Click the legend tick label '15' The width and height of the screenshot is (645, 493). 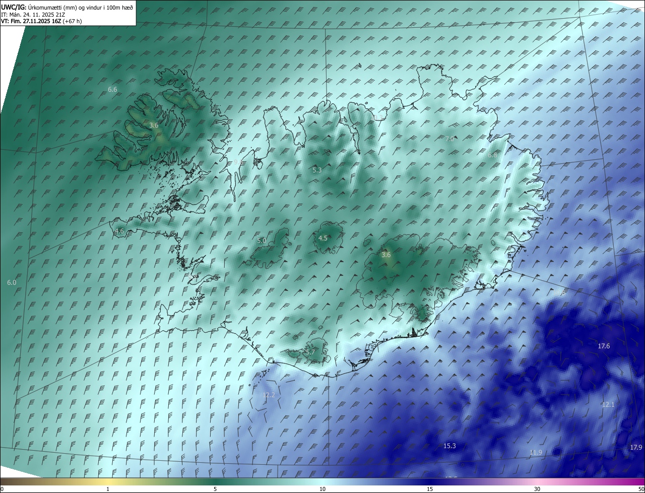tap(430, 489)
